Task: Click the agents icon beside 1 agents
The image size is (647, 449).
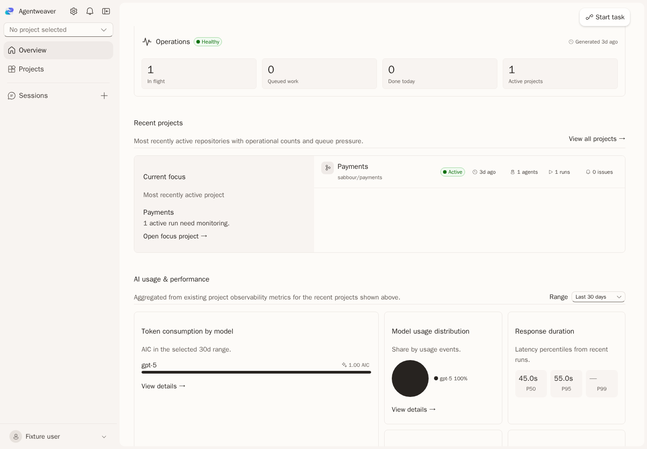Action: click(x=513, y=172)
